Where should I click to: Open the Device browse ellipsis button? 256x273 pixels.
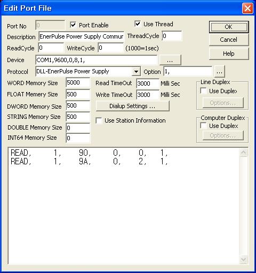(x=170, y=60)
